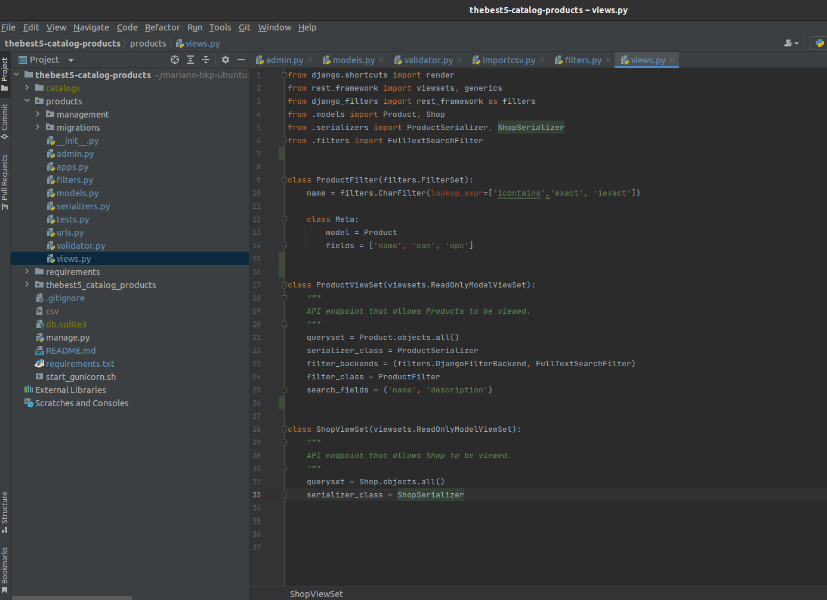
Task: Switch to the models.py tab
Action: click(x=353, y=60)
